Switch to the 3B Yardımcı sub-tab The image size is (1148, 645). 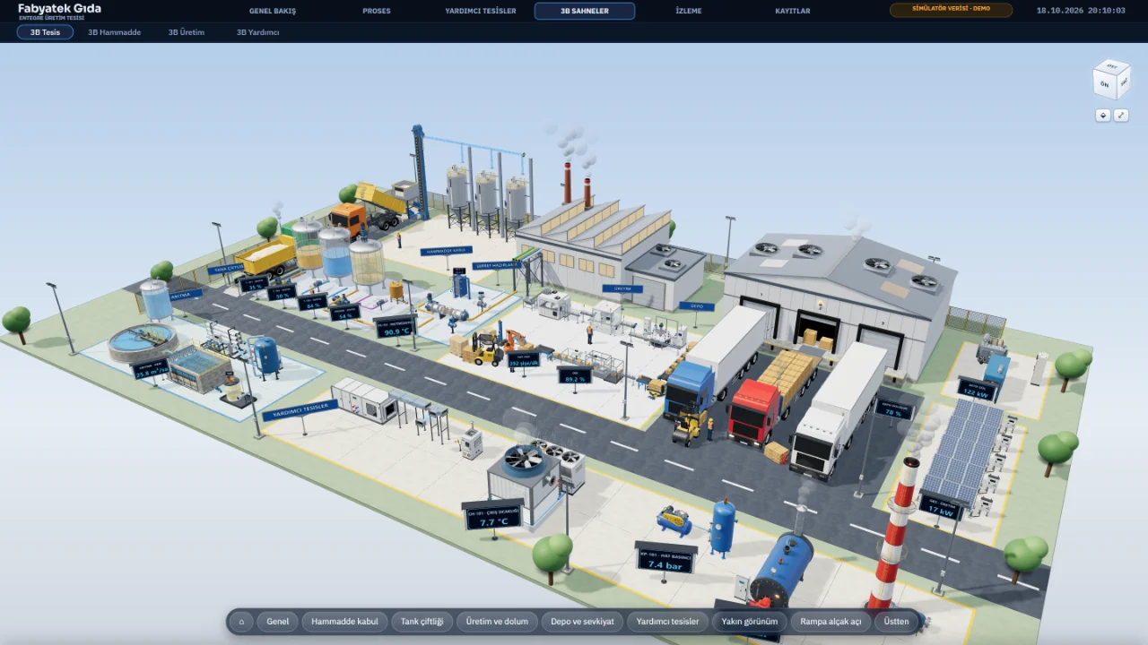point(258,32)
